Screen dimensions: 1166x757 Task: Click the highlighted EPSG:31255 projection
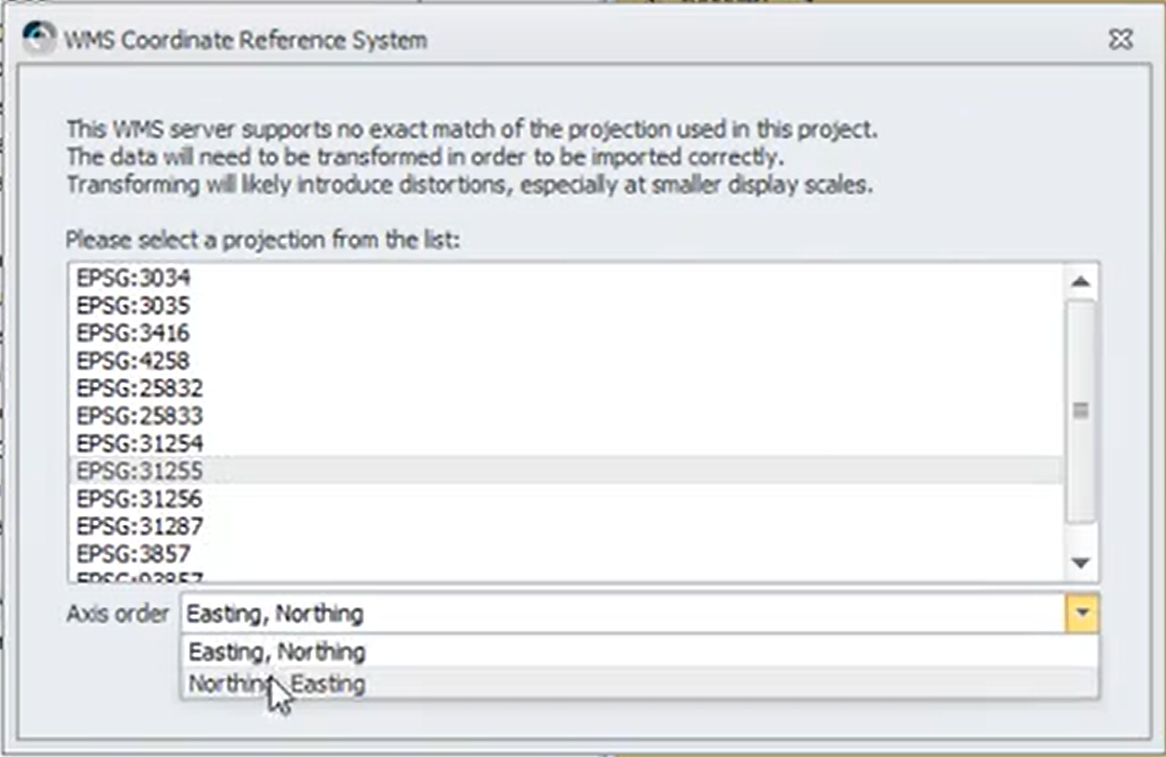[565, 471]
